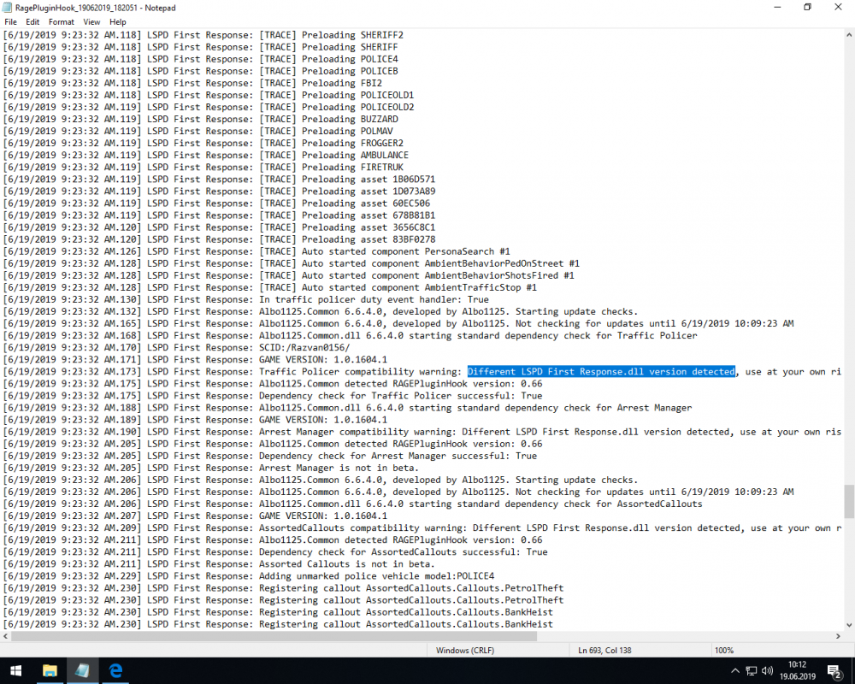Open the Edit menu

tap(32, 22)
